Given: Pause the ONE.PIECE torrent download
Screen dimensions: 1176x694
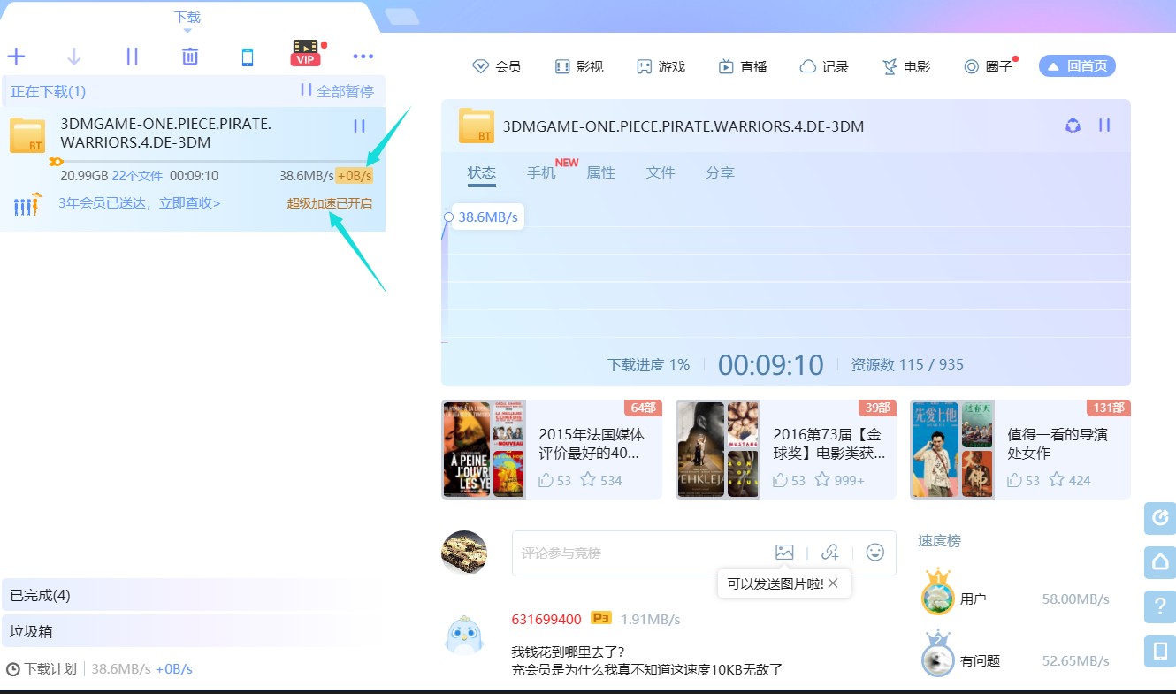Looking at the screenshot, I should pyautogui.click(x=359, y=126).
